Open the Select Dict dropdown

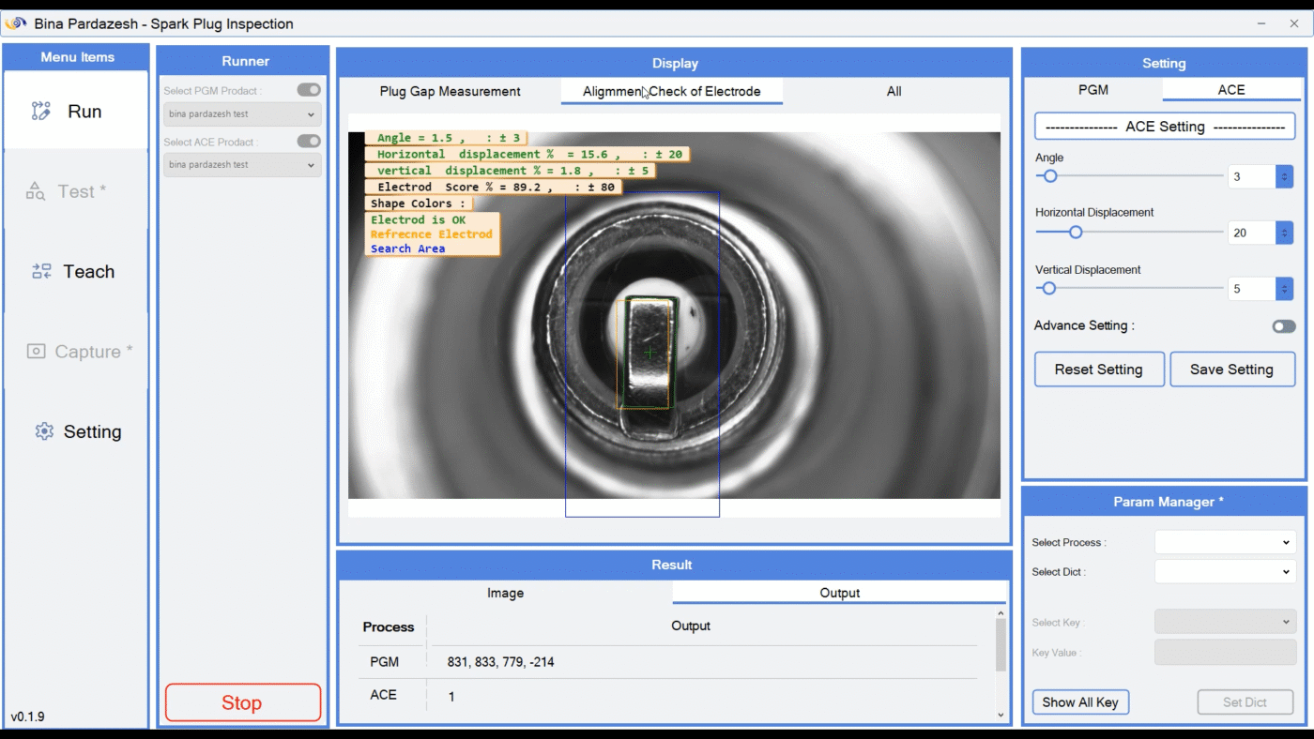1224,571
